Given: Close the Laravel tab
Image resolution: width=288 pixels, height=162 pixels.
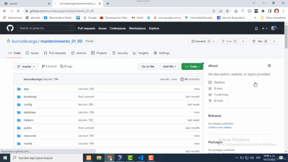Looking at the screenshot, I should (49, 4).
